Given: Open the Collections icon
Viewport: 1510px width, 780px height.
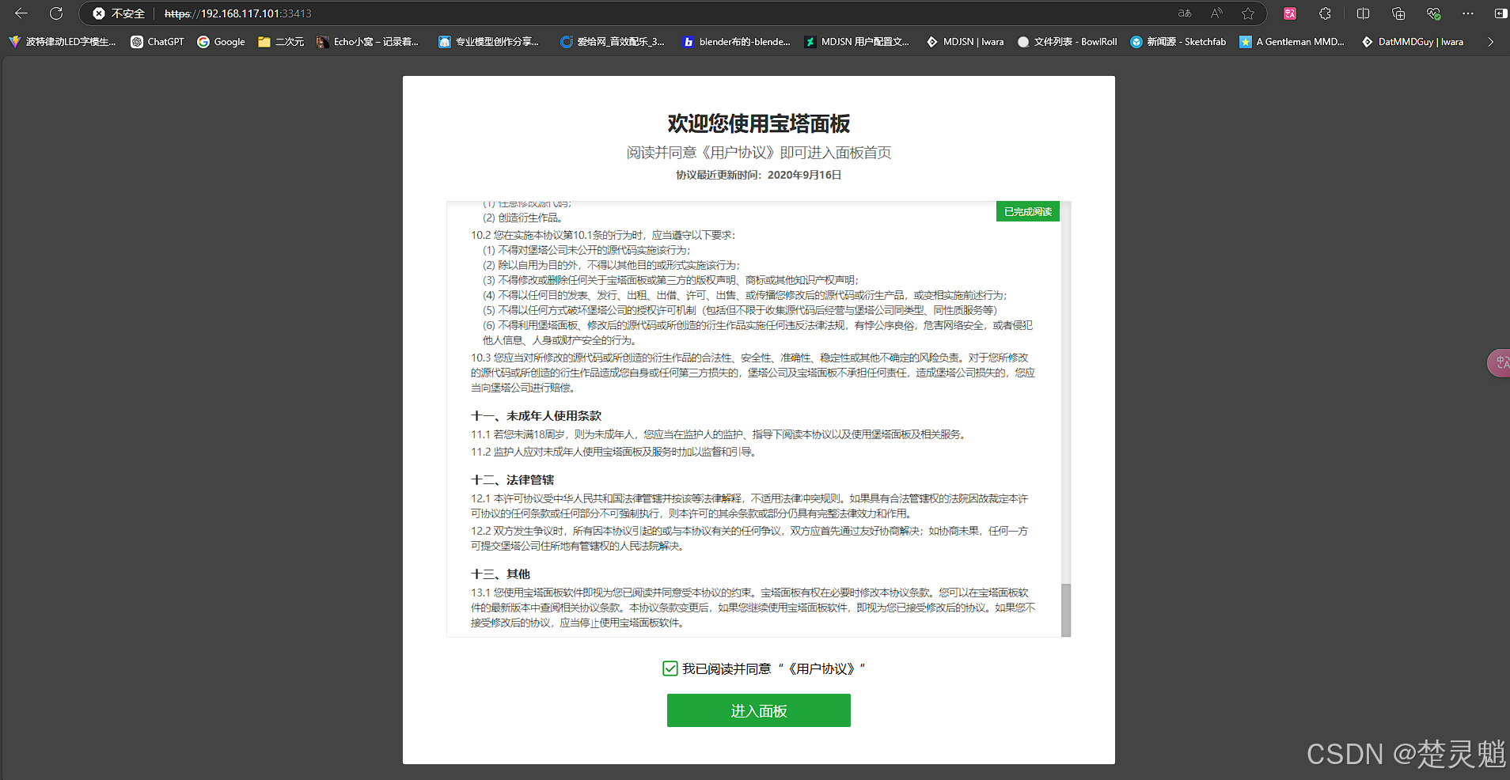Looking at the screenshot, I should click(1398, 13).
